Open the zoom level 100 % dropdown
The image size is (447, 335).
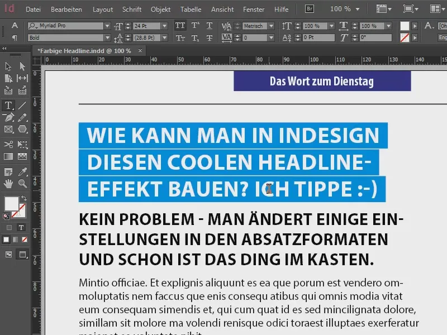point(358,9)
